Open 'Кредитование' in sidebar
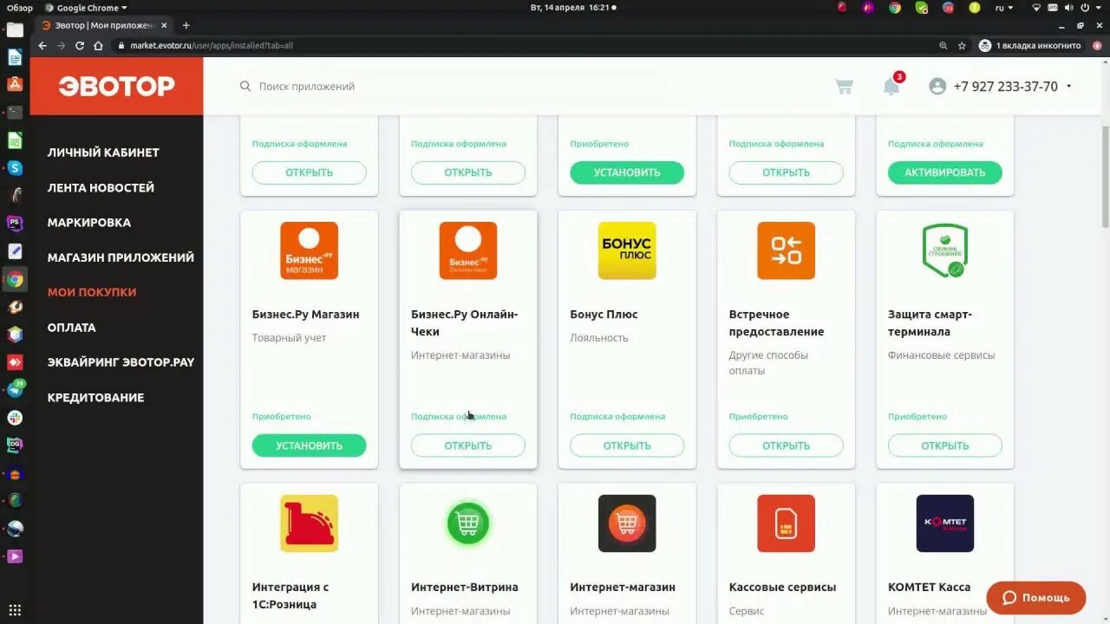1110x624 pixels. coord(95,398)
